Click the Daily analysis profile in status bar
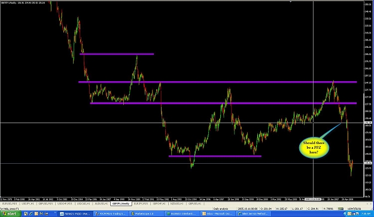Screen dimensions: 374x217 [221, 209]
